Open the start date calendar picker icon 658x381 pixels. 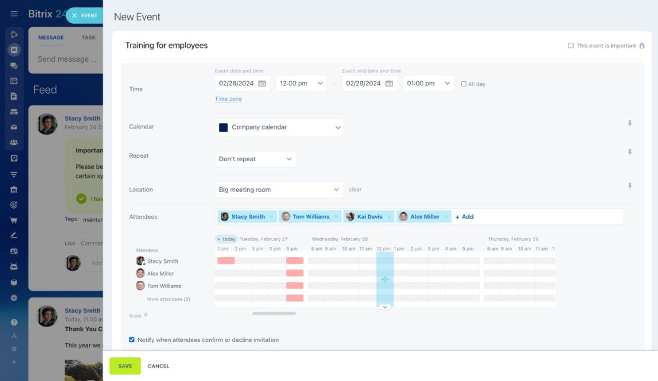pos(262,84)
